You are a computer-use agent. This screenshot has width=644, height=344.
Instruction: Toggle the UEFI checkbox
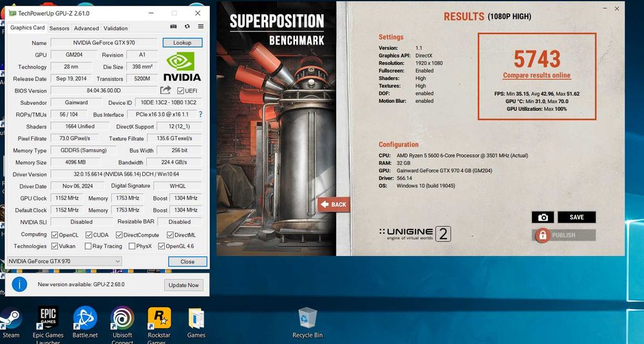[180, 91]
